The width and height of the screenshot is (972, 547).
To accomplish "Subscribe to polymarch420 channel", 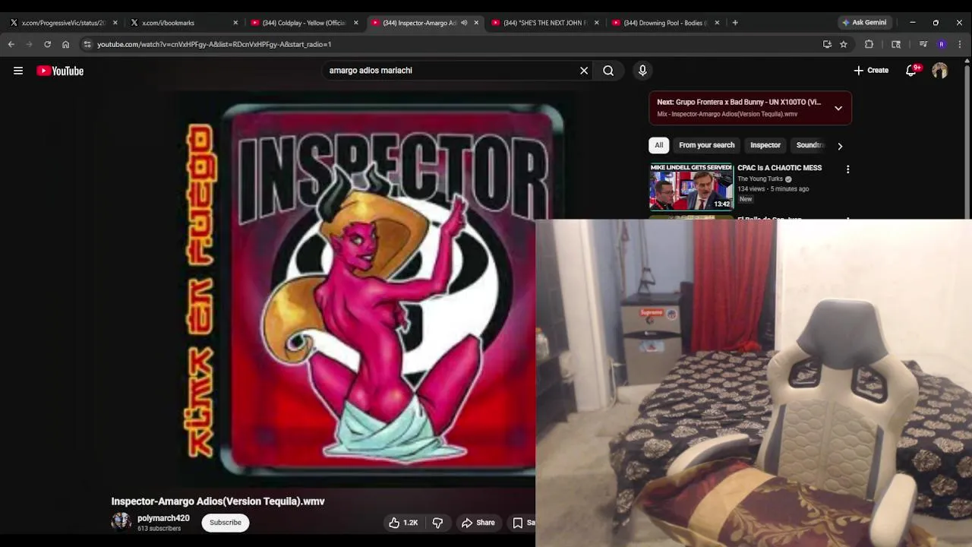I will (x=226, y=523).
